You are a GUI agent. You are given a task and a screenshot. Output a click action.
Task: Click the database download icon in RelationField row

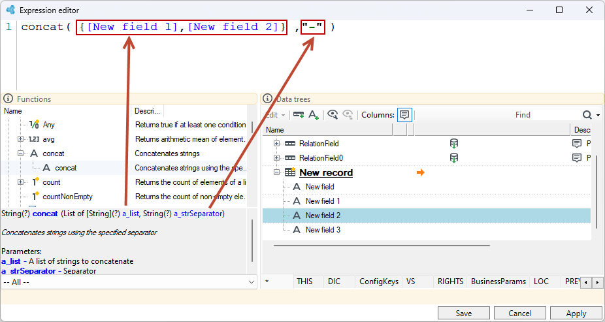click(453, 144)
